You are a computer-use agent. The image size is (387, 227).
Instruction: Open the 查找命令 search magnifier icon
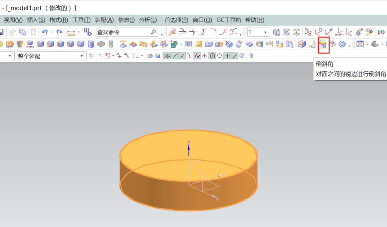pos(154,32)
